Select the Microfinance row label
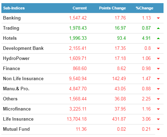The image size is (167, 137). point(17,109)
